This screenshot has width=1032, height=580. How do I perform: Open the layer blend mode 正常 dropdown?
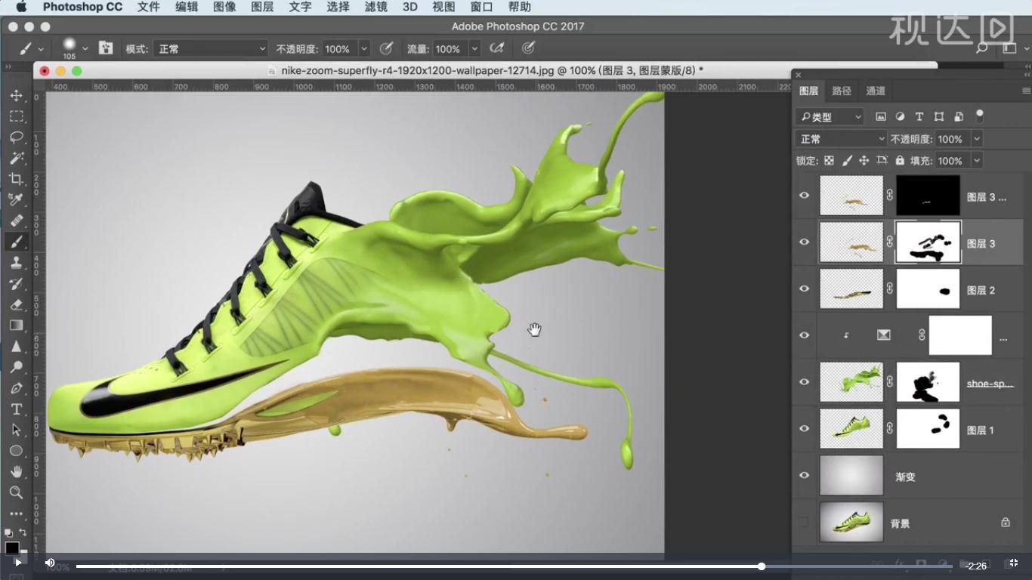coord(841,139)
